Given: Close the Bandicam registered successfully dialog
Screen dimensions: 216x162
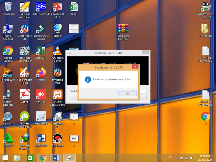Looking at the screenshot, I should (135, 66).
